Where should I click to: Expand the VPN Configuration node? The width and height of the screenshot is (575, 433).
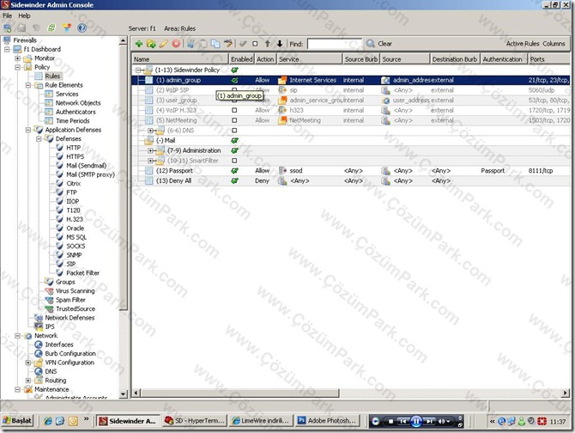28,363
